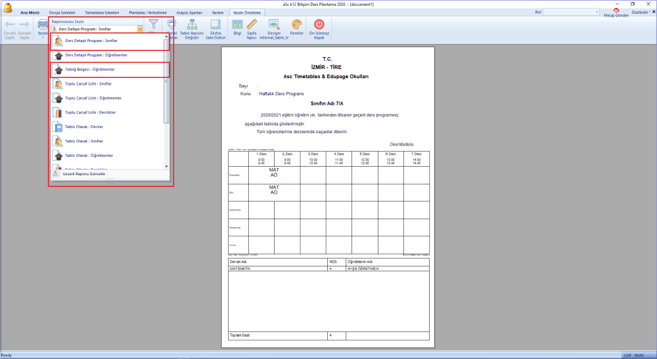Click Geçerli Raporu Güncelle button
The width and height of the screenshot is (657, 359).
coord(110,174)
